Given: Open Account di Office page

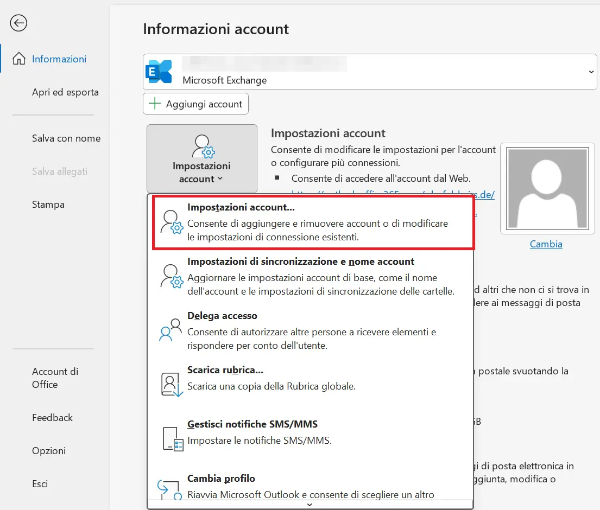Looking at the screenshot, I should (55, 378).
